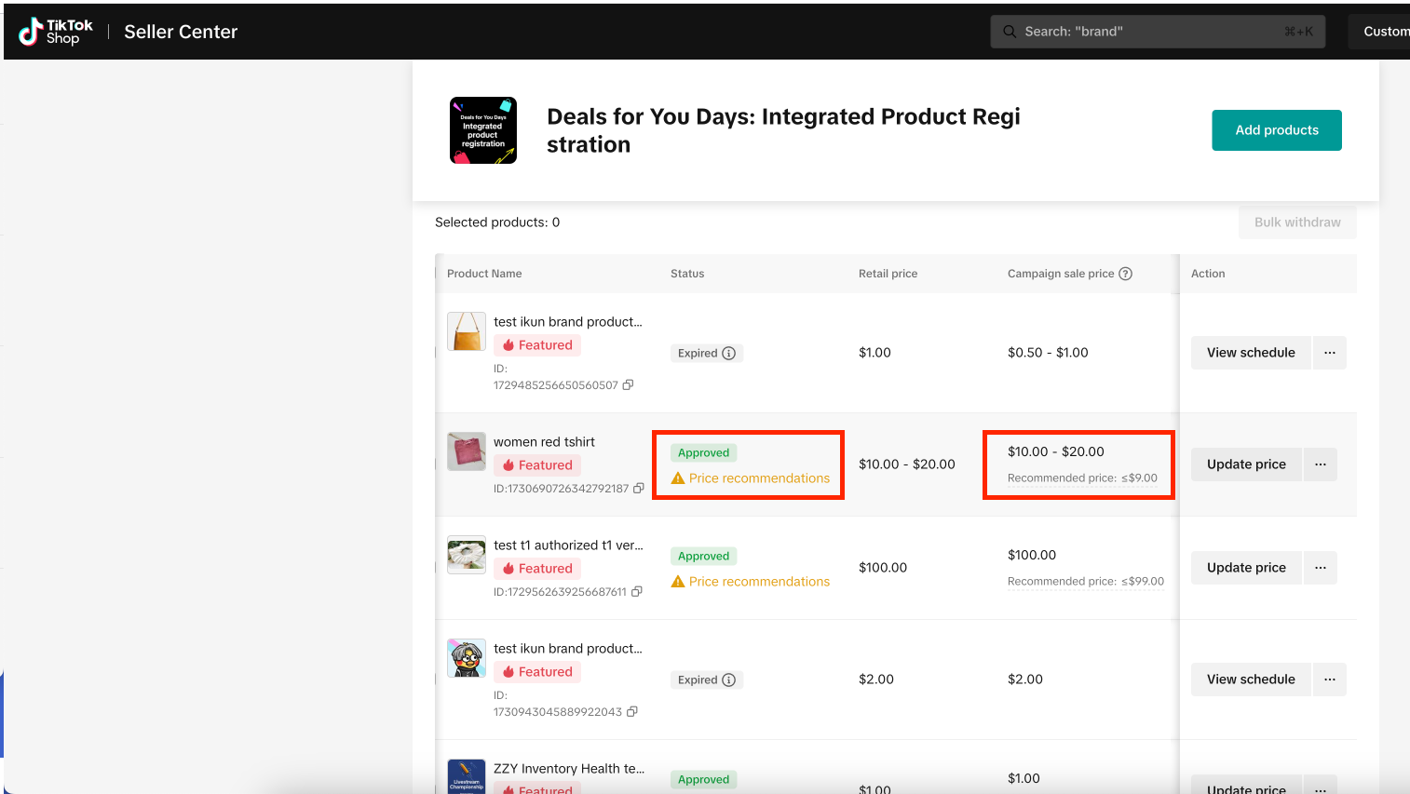
Task: Copy product ID 1730943045889922043
Action: [632, 711]
